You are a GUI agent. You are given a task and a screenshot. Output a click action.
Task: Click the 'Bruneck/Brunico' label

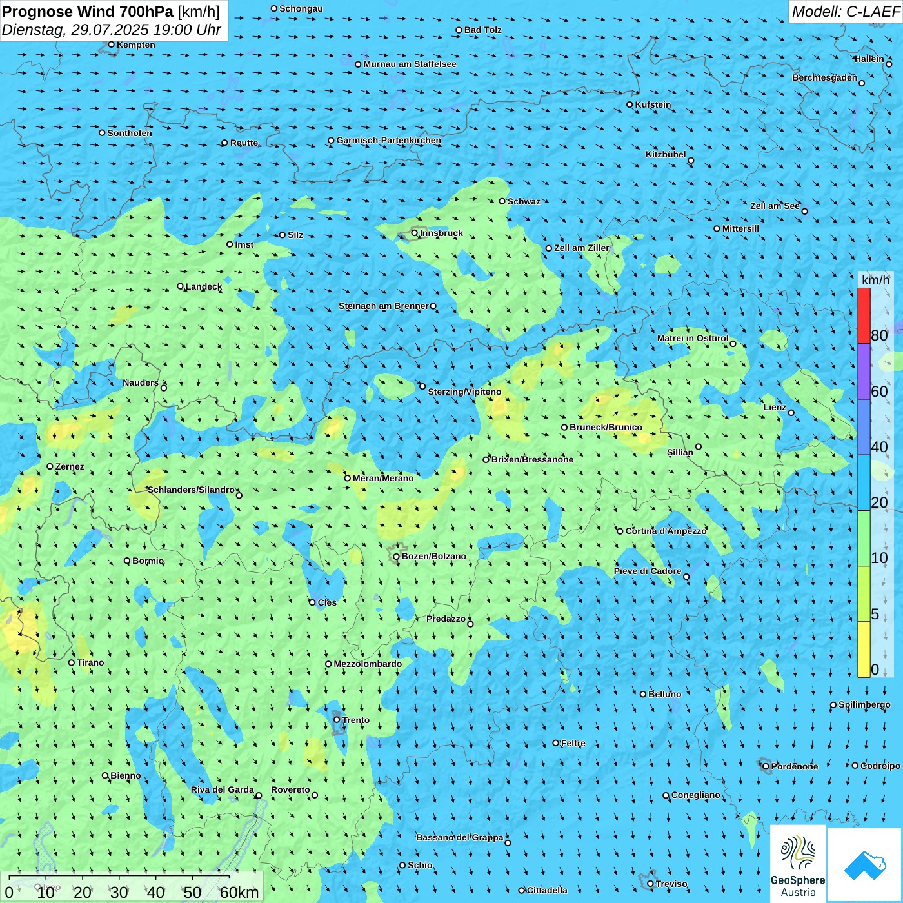606,427
